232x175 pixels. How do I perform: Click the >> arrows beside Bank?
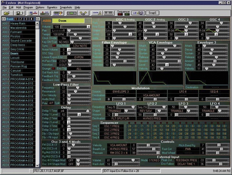[4, 19]
